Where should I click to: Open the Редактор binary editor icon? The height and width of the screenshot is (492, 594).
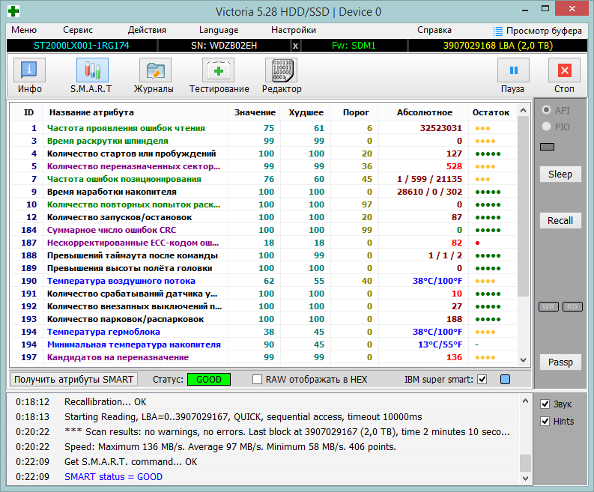(281, 70)
